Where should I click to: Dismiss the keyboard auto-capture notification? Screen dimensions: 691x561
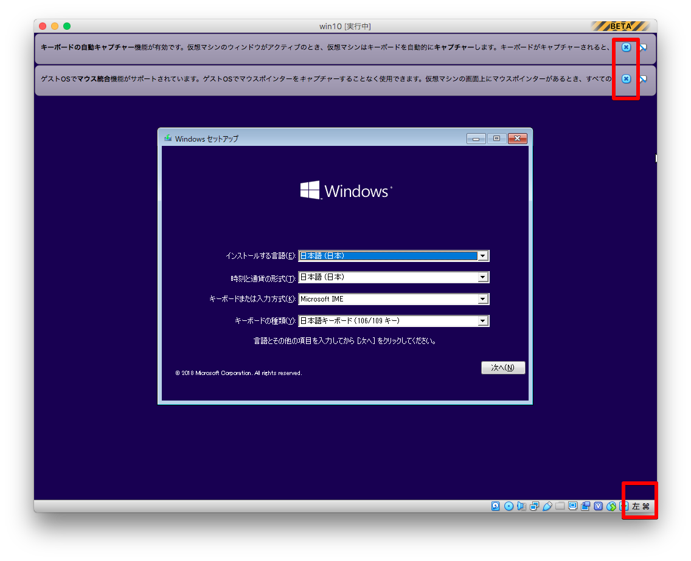click(626, 47)
